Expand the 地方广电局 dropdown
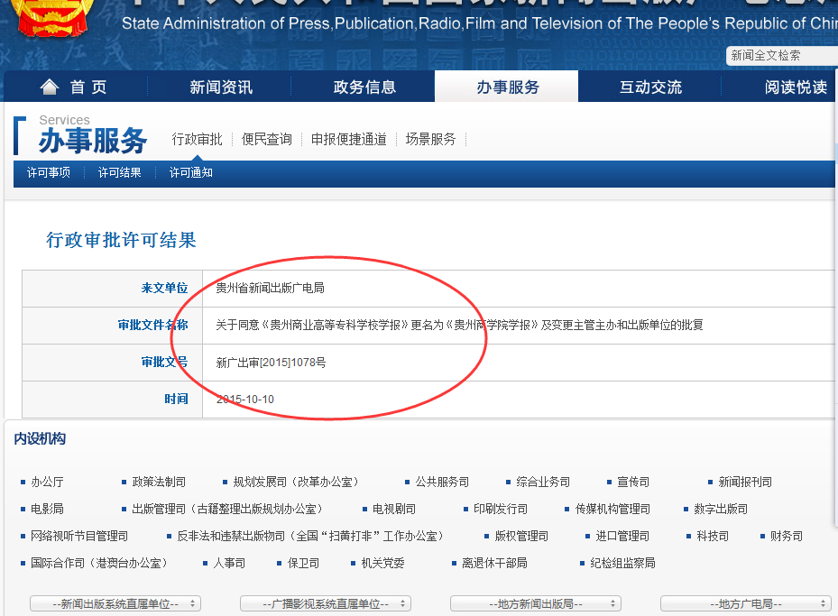The height and width of the screenshot is (616, 838). click(746, 603)
